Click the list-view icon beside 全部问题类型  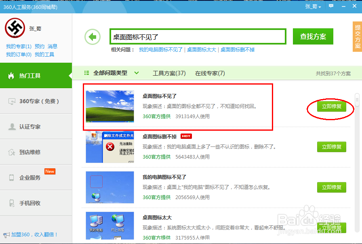[86, 73]
